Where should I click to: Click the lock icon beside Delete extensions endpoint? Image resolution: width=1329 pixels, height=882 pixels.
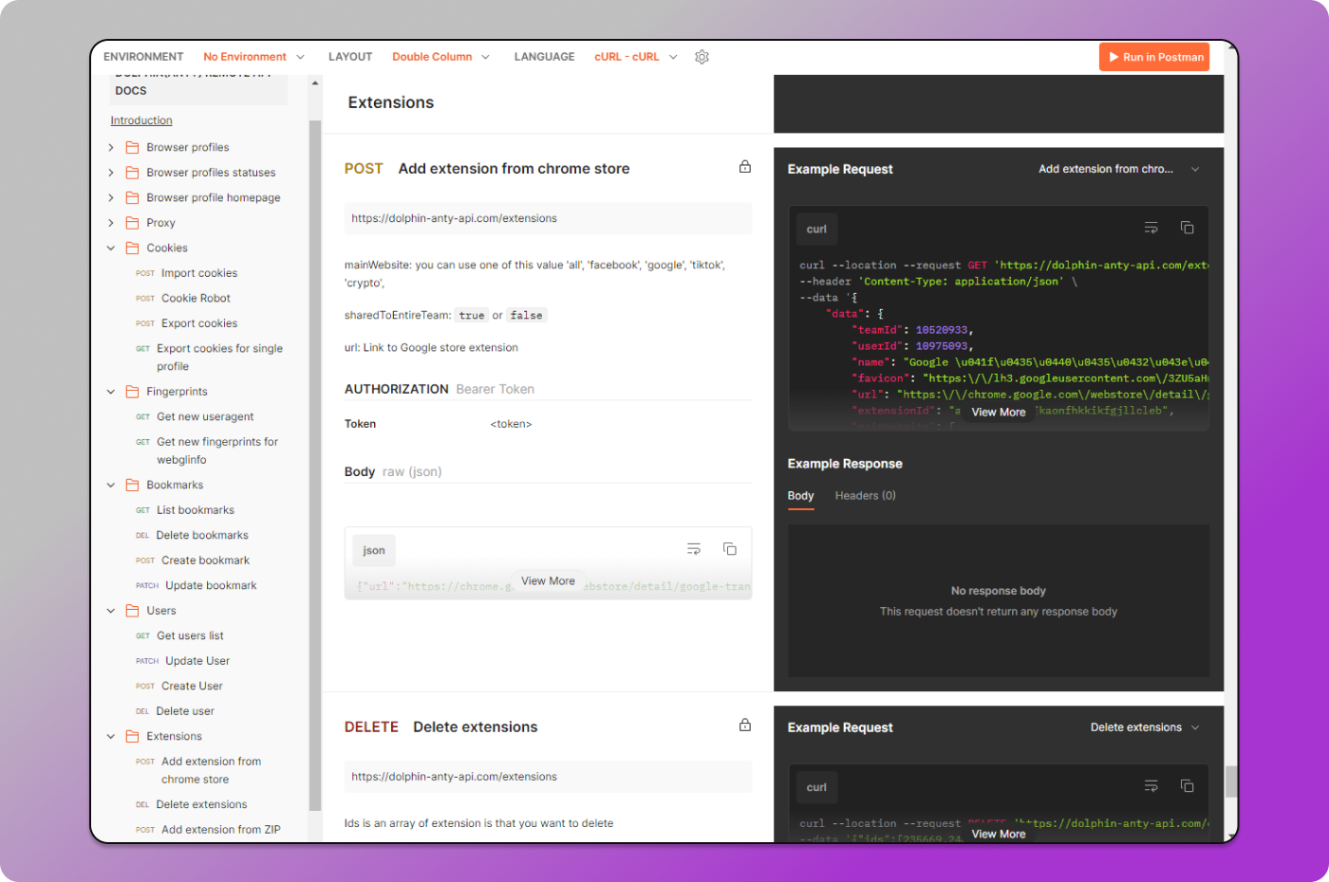(745, 724)
